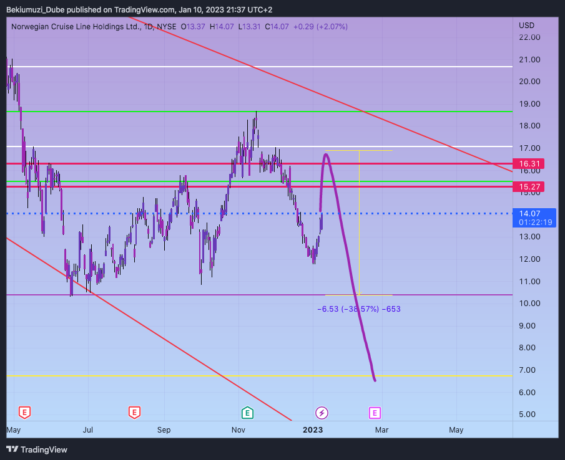565x460 pixels.
Task: Click the -6.53 (-38.57%) -653 measurement label
Action: (x=359, y=309)
